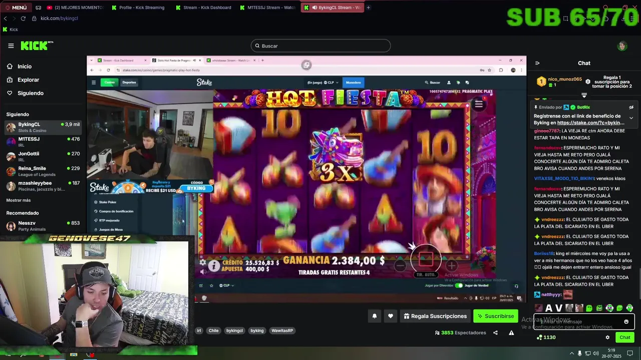This screenshot has width=641, height=360.
Task: Click Regala Suscripciones button
Action: tap(435, 316)
